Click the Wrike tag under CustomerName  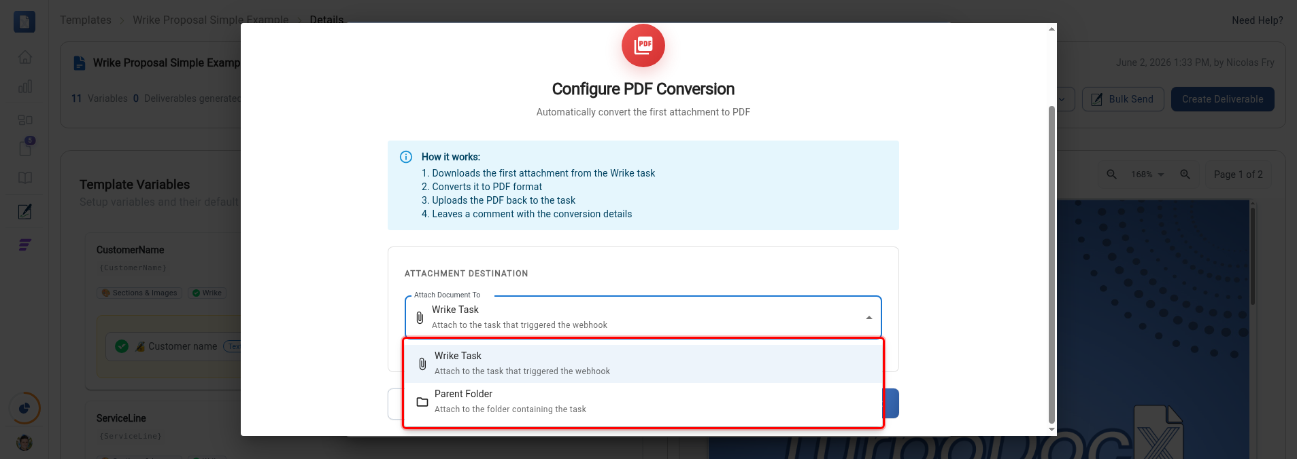coord(207,293)
